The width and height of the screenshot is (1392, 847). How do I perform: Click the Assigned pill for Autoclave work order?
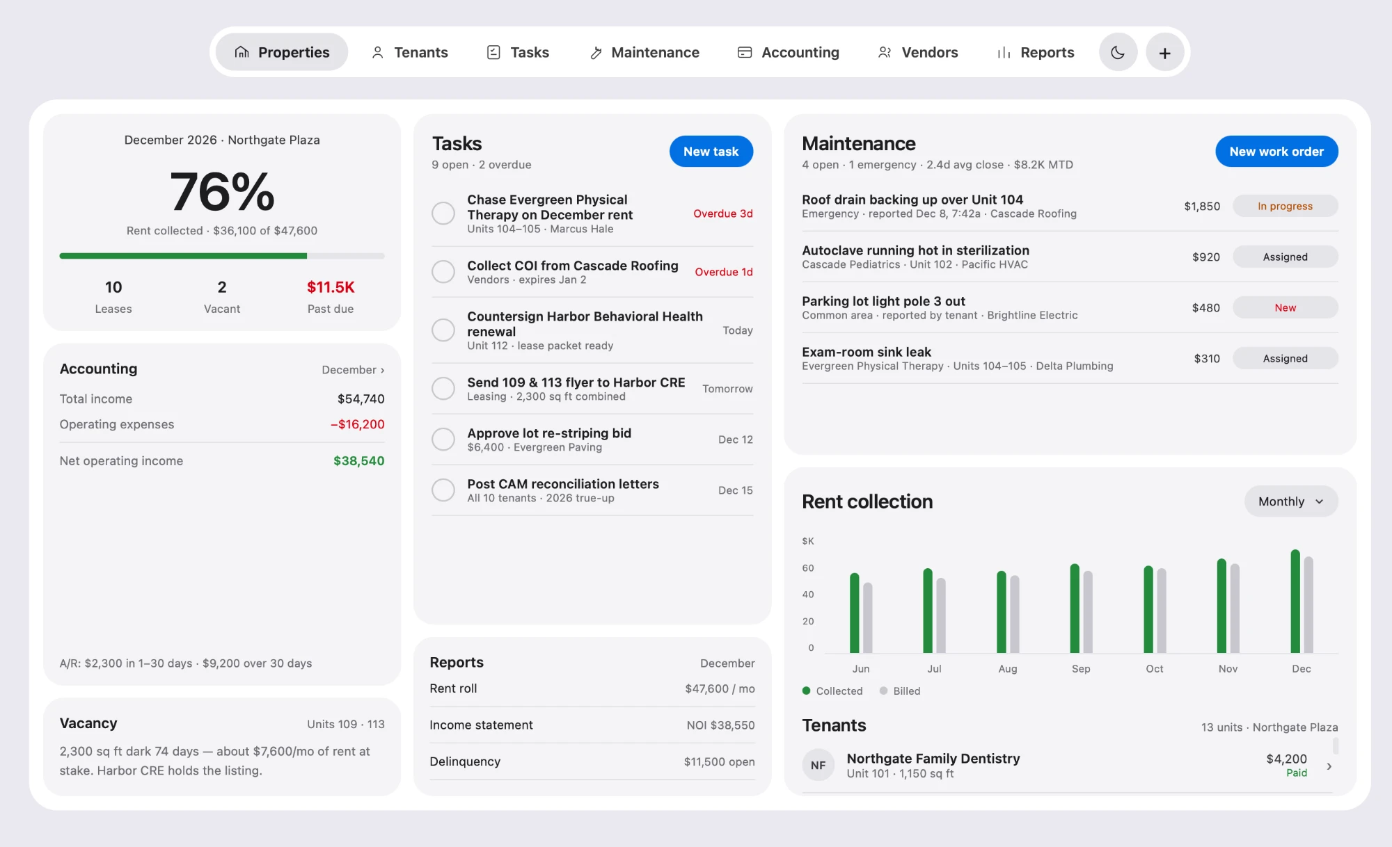coord(1285,257)
